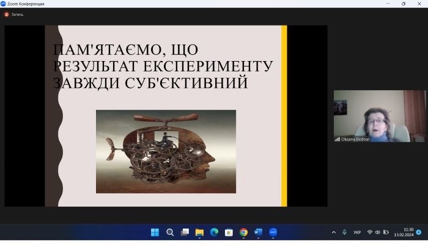Open the notification bell in the tray

point(419,232)
